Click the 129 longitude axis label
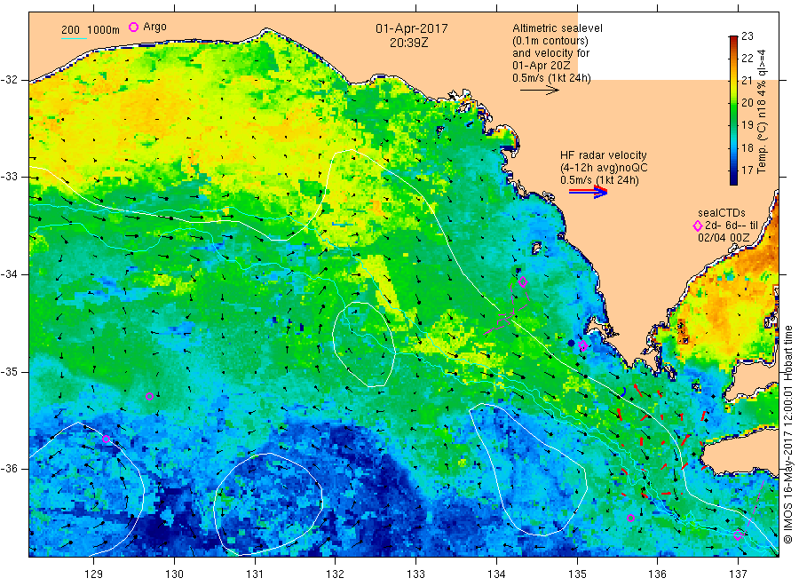The image size is (799, 586). coord(94,574)
